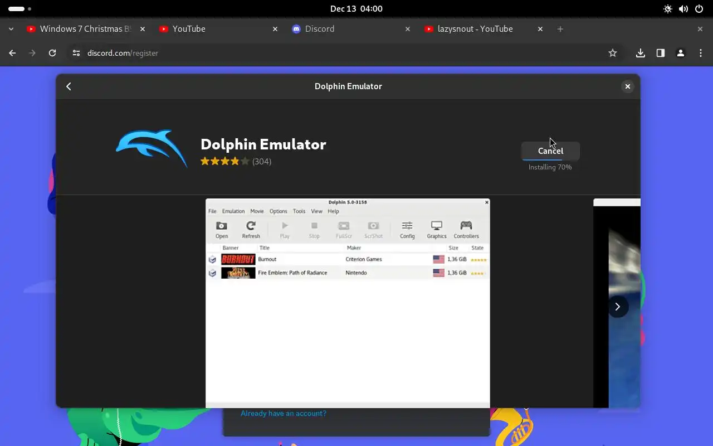Go back in the Dolphin Emulator dialog
This screenshot has height=446, width=713.
pyautogui.click(x=69, y=86)
